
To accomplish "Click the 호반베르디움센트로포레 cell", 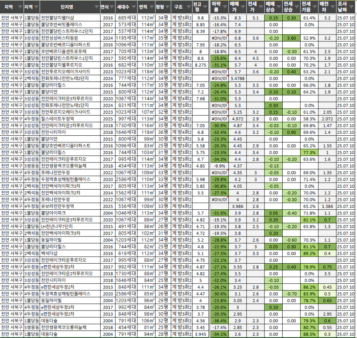I will tap(70, 52).
